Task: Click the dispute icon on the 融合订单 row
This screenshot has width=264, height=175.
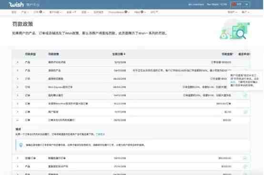Action: click(245, 158)
